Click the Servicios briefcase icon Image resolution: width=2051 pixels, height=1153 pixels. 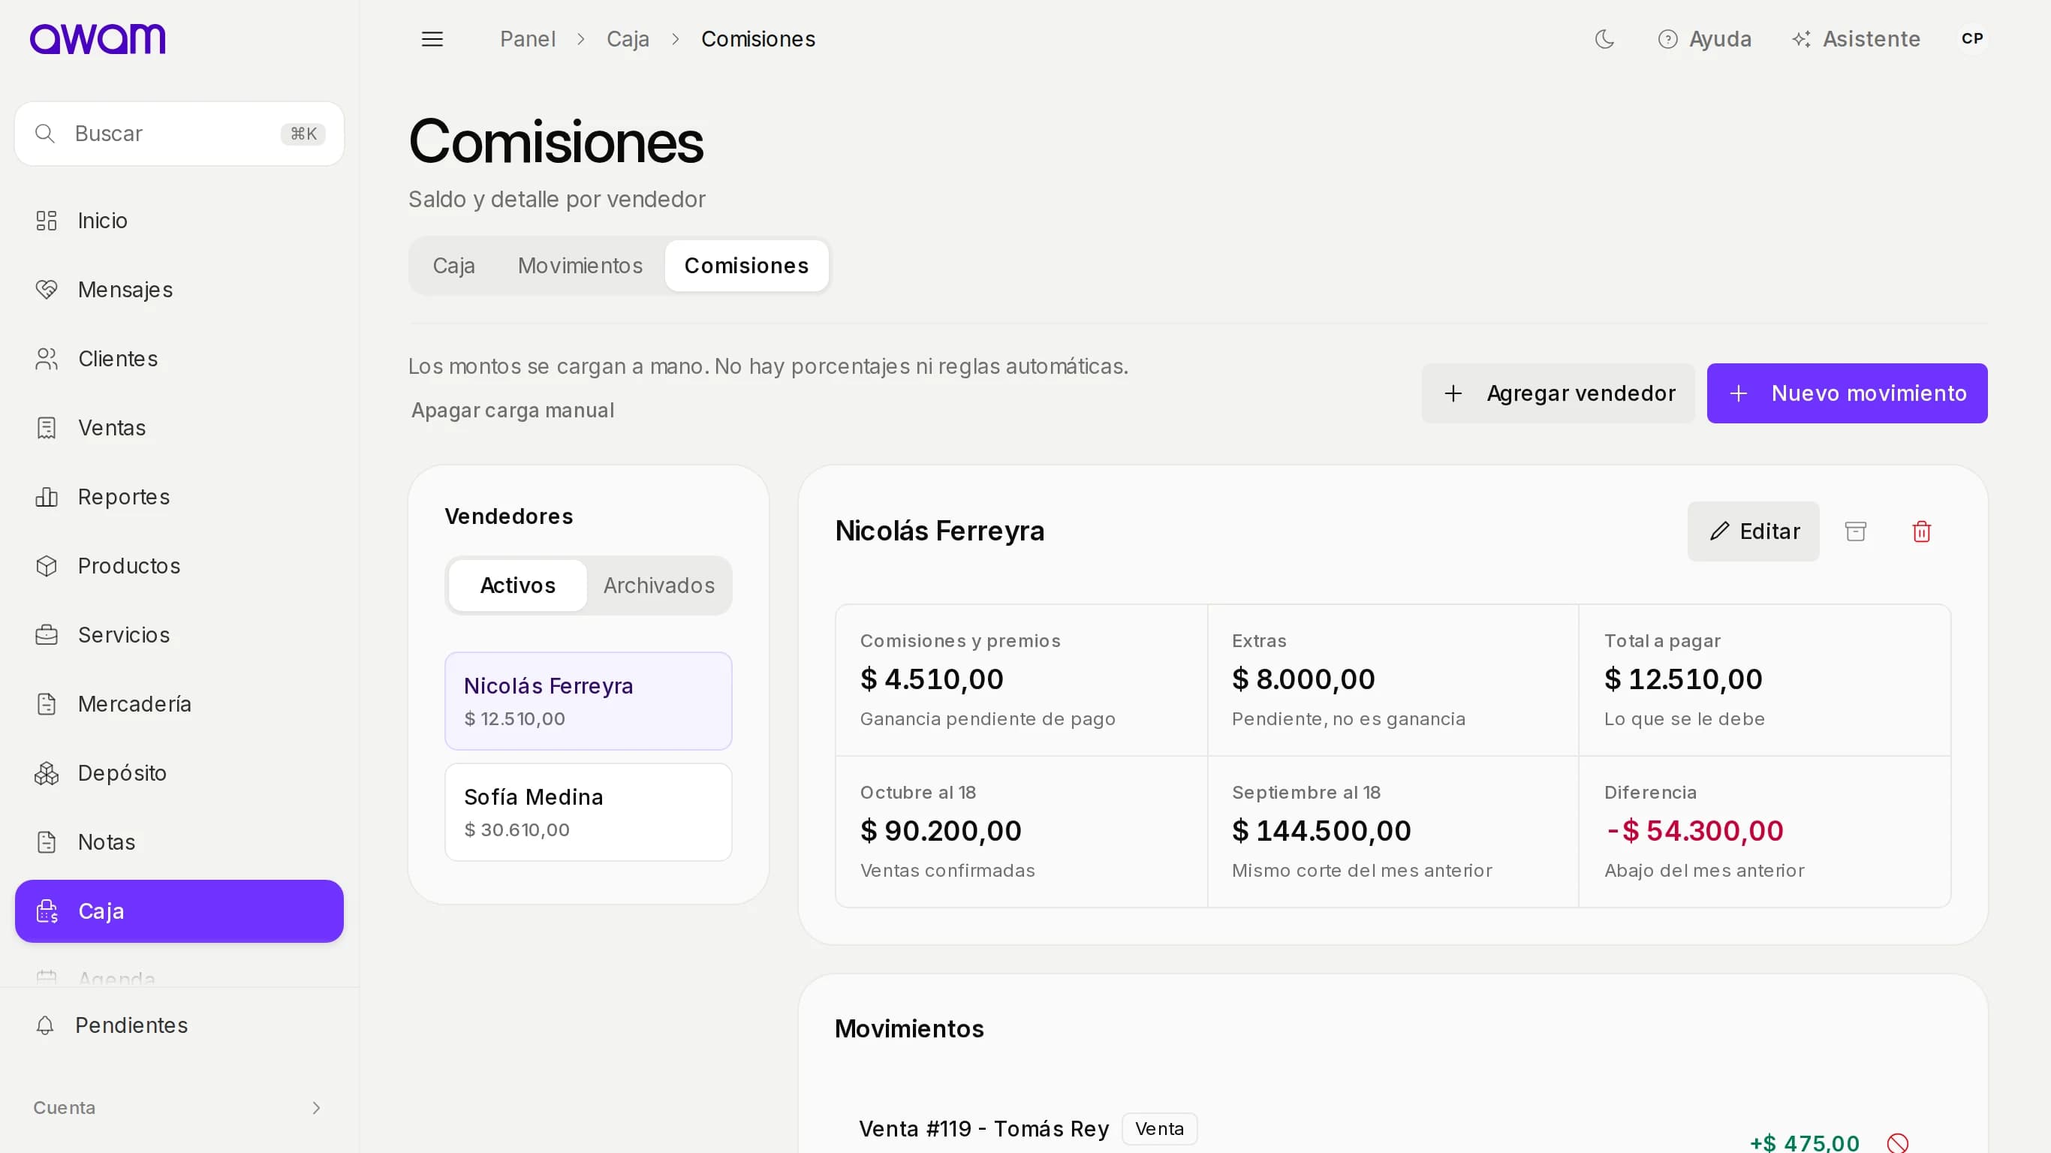click(x=47, y=635)
